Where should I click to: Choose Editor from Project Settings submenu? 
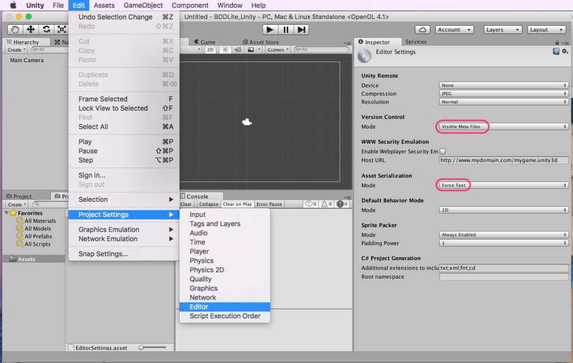[x=225, y=307]
